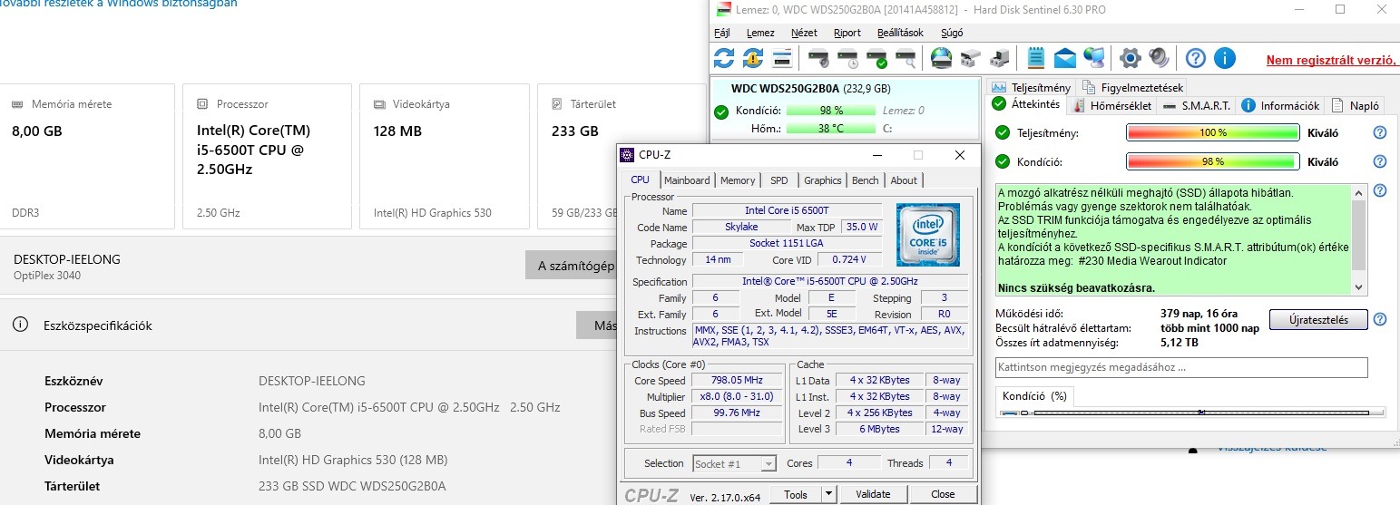Open the Információk tab

pos(1280,106)
